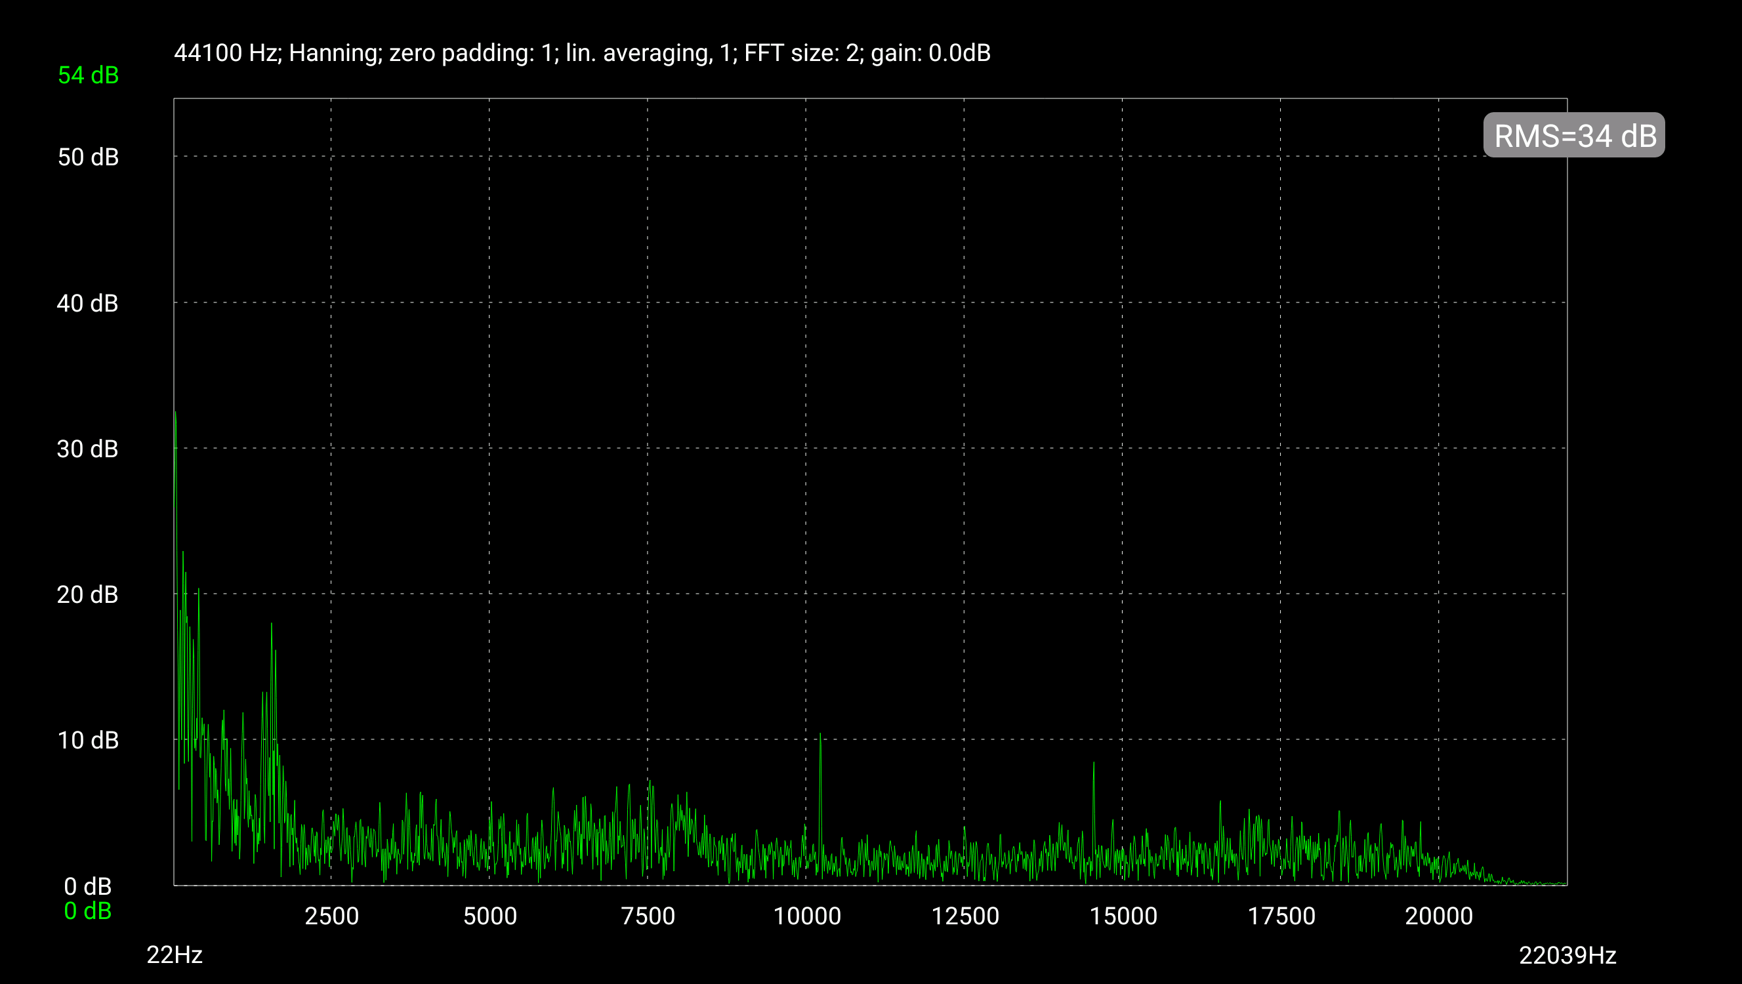Click the 2500 frequency tick label

coord(331,916)
